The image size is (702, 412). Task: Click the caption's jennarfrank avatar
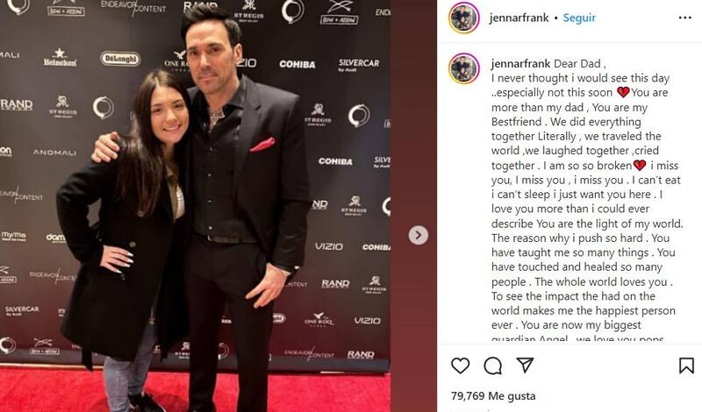point(464,68)
